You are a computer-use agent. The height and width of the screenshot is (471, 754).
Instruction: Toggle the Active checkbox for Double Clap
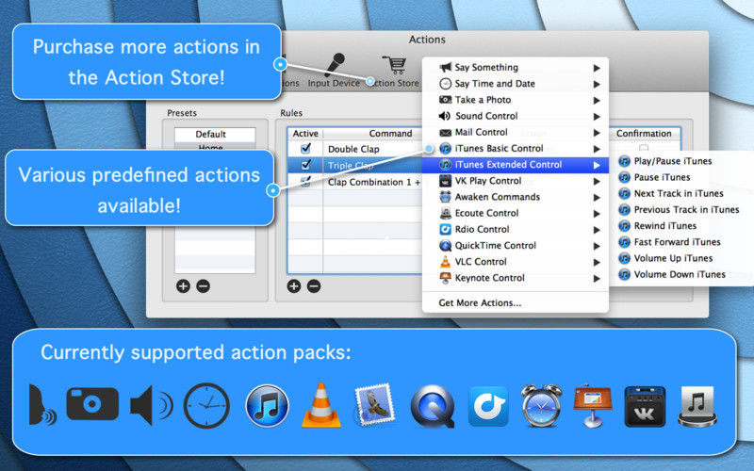[x=305, y=149]
